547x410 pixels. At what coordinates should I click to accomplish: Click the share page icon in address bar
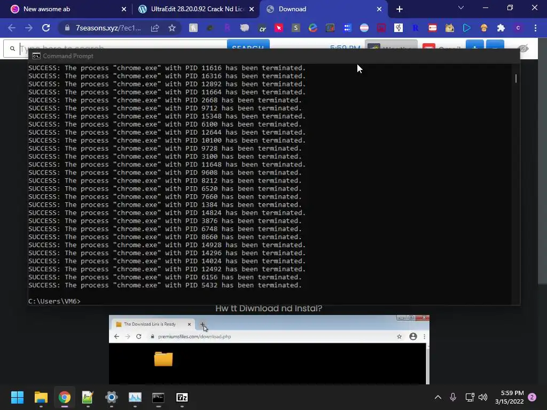[x=155, y=28]
